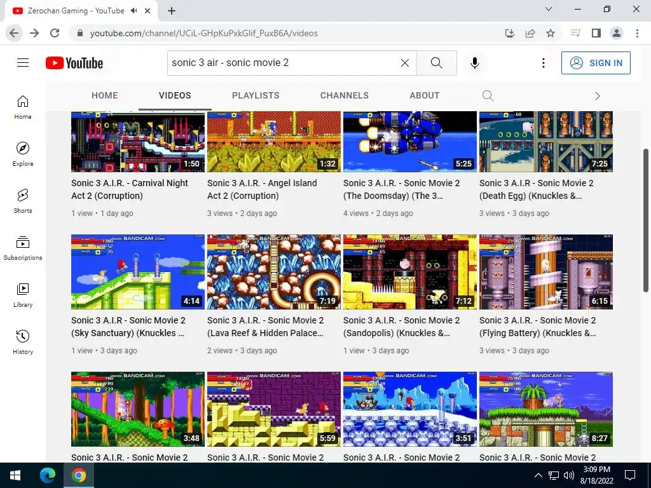The image size is (651, 488).
Task: Play the 3:48 mushroom forest thumbnail
Action: (x=138, y=409)
